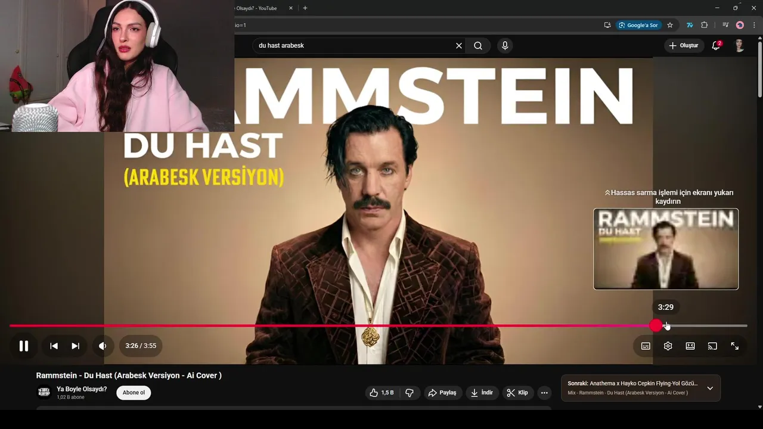This screenshot has height=429, width=763.
Task: Open a new browser tab
Action: 305,8
